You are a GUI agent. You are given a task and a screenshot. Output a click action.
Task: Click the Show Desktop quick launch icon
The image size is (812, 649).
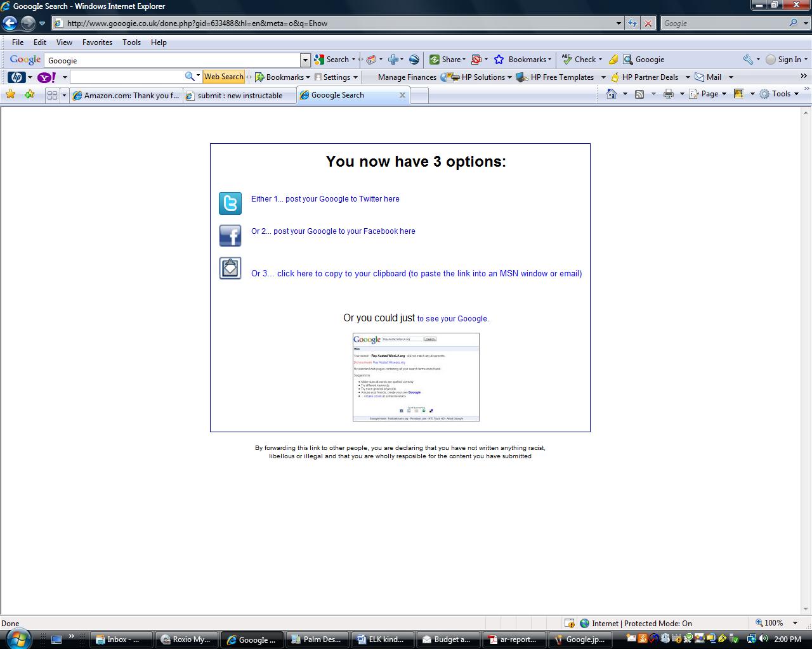point(56,639)
